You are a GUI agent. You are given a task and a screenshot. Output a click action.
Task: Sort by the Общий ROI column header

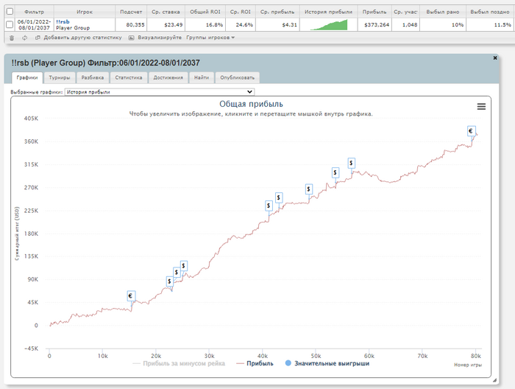(205, 12)
